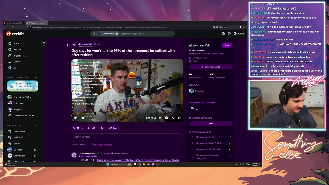The image size is (329, 185).
Task: Open LSFSecondaryMirror user profile
Action: pyautogui.click(x=86, y=154)
